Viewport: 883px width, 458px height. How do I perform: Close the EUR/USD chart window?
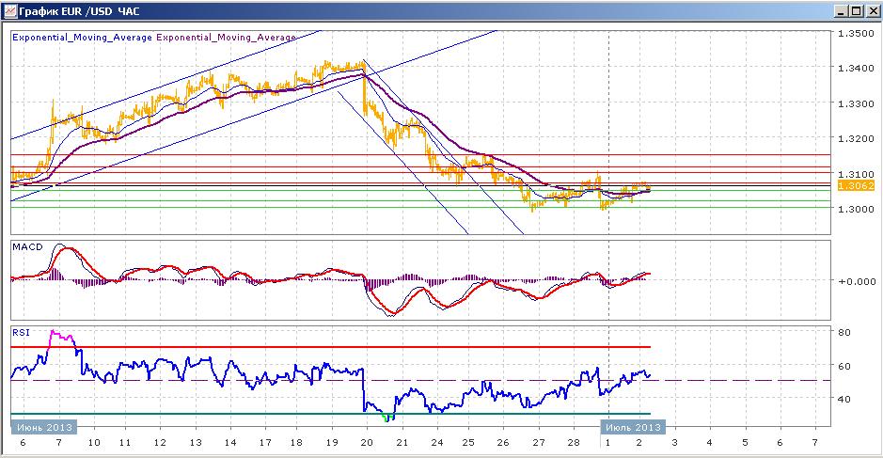click(x=870, y=10)
